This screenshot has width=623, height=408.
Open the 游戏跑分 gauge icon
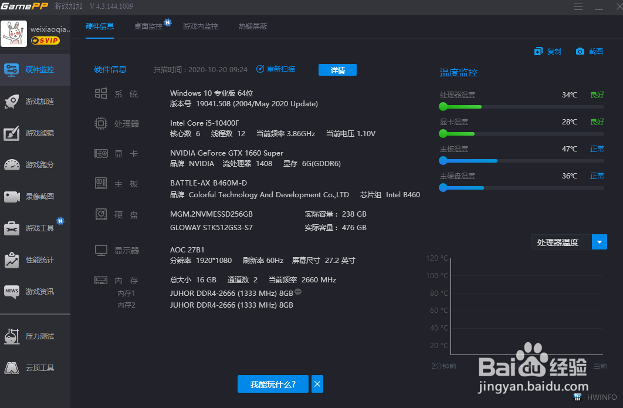[x=12, y=164]
